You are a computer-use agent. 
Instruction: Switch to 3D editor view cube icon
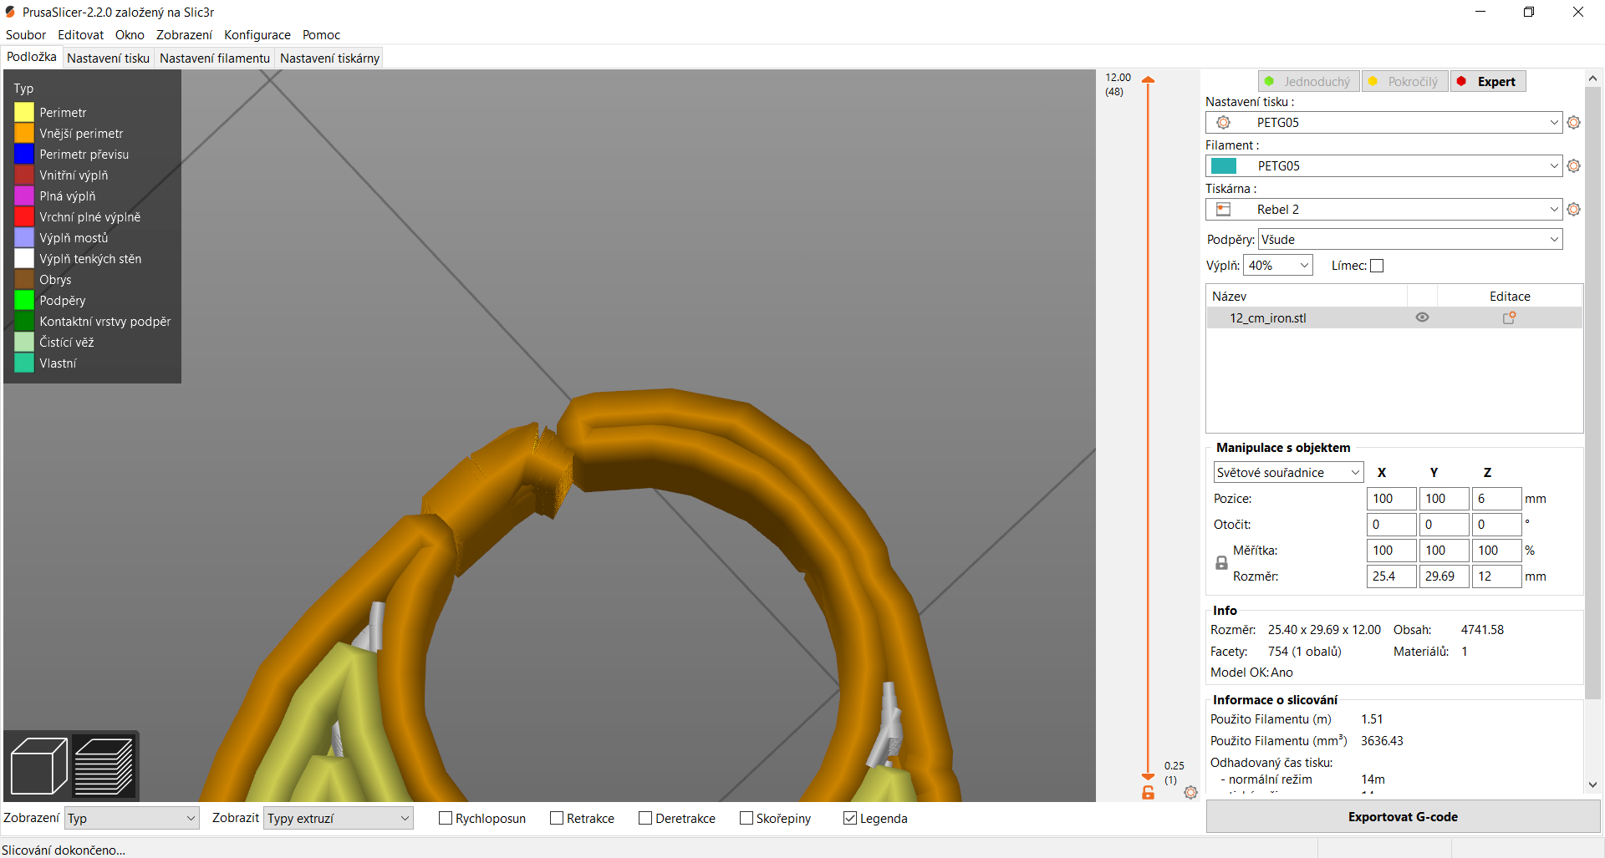pyautogui.click(x=38, y=766)
